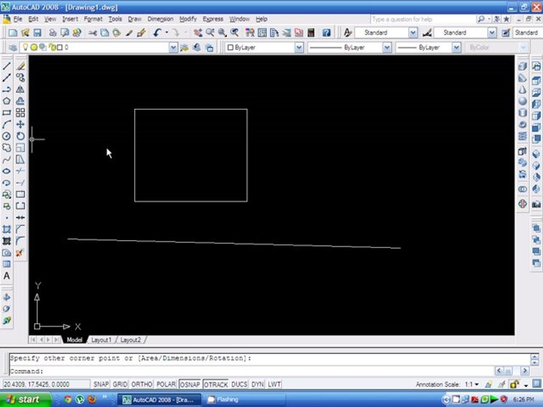Select the Polygon draw tool
The image size is (543, 407).
click(x=7, y=101)
